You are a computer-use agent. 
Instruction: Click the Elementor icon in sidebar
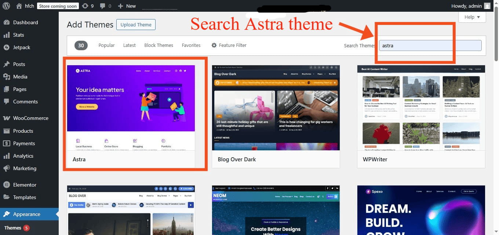(7, 185)
